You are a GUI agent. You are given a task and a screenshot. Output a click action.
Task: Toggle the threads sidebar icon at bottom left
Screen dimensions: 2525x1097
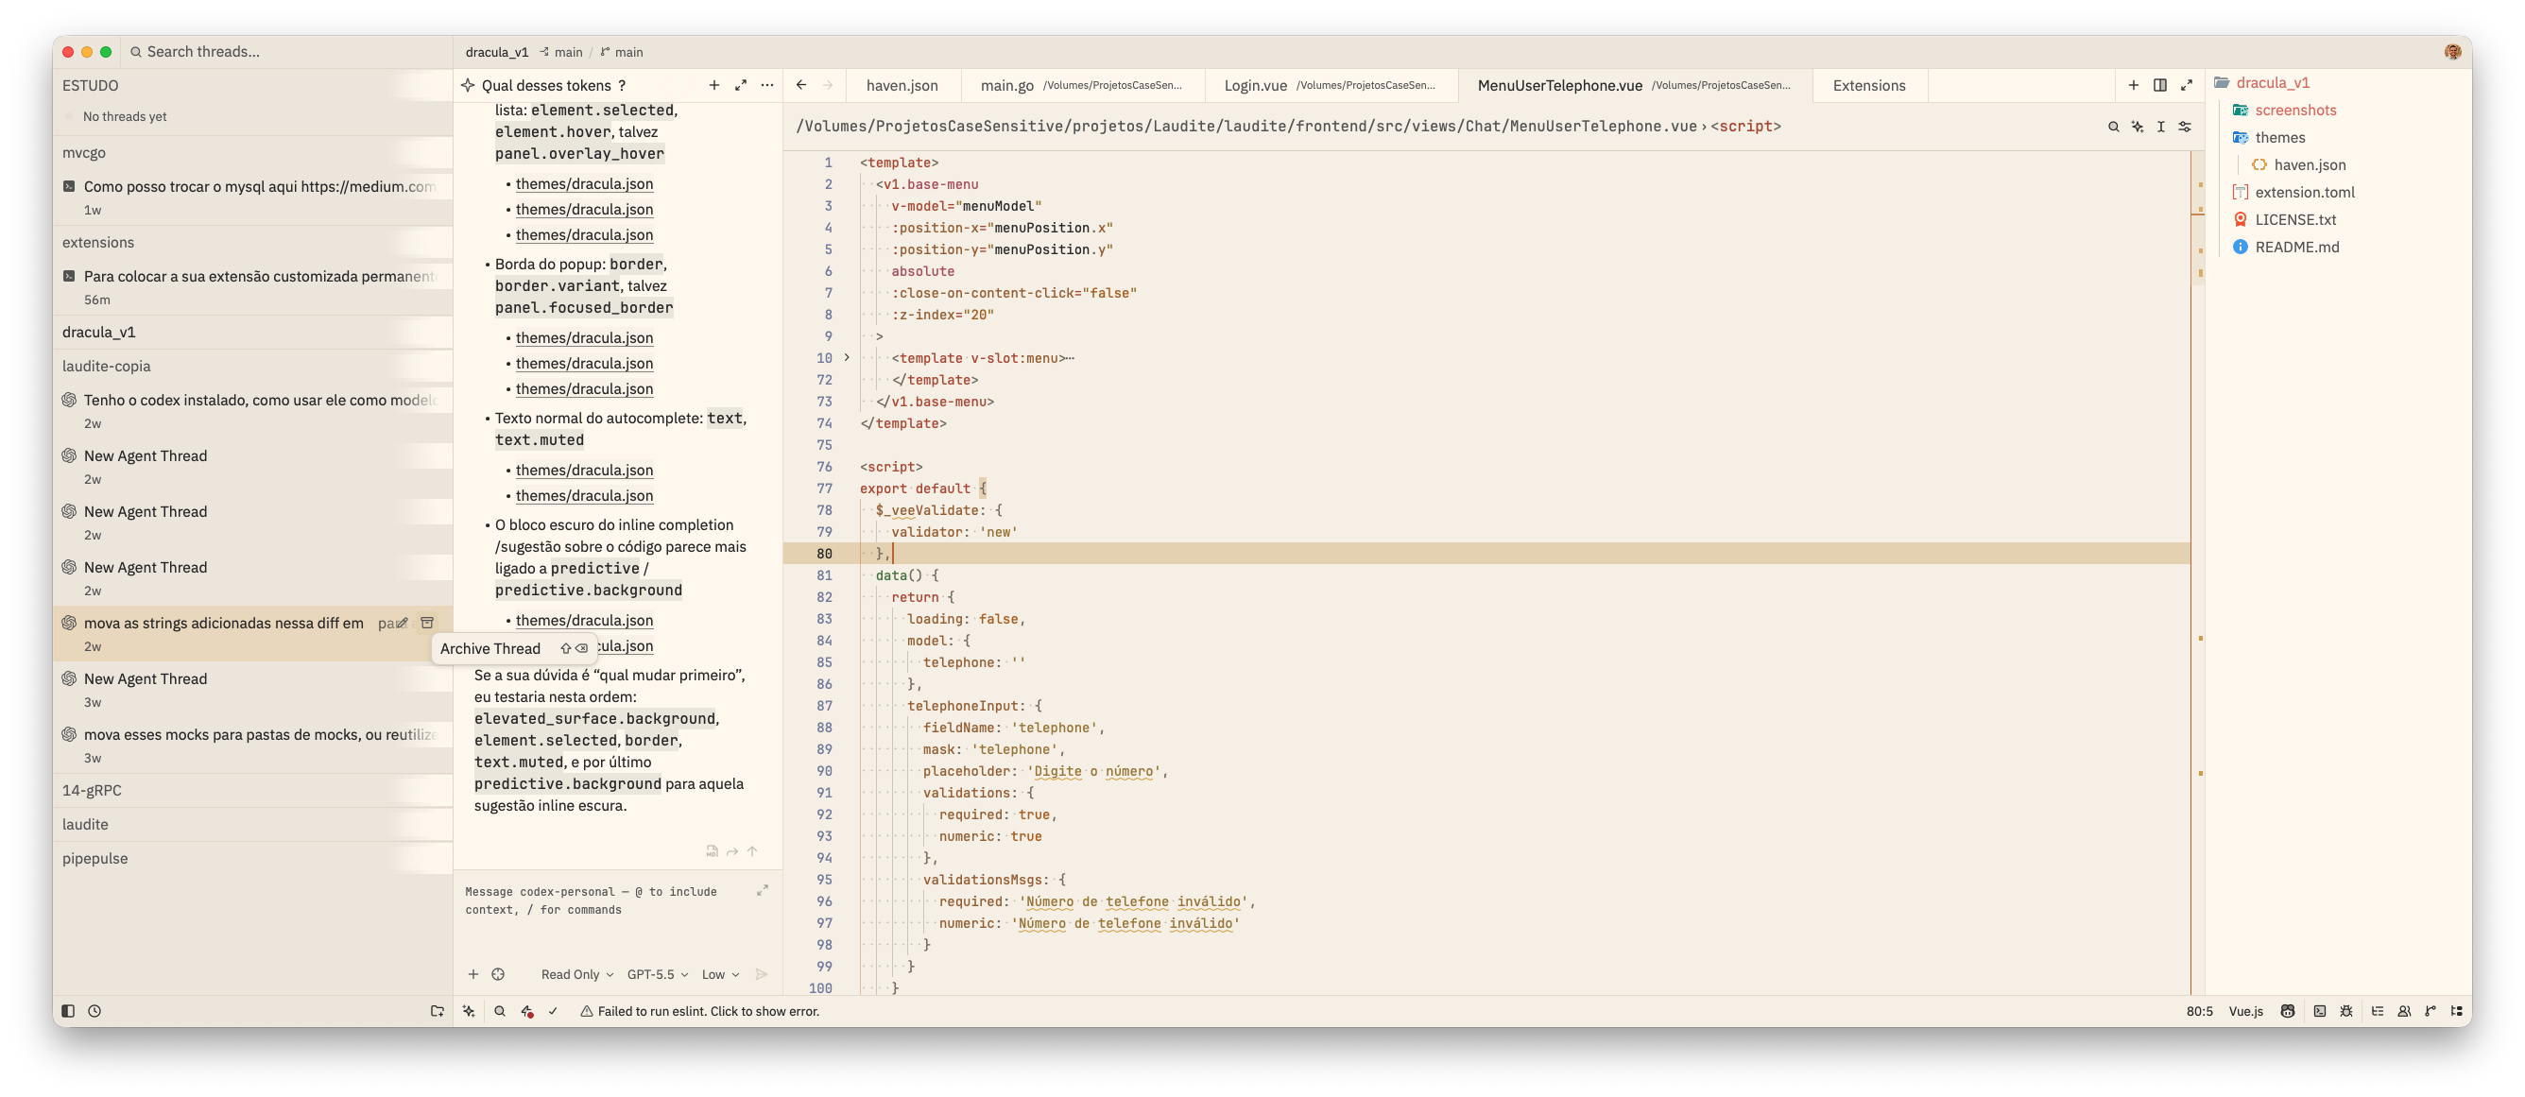68,1011
